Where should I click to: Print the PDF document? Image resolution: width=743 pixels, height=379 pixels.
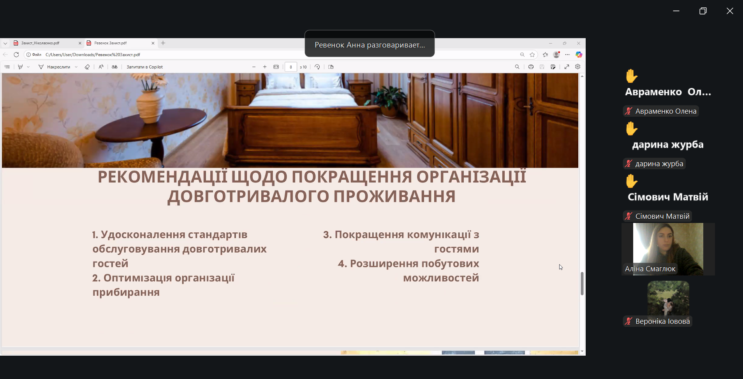tap(531, 67)
